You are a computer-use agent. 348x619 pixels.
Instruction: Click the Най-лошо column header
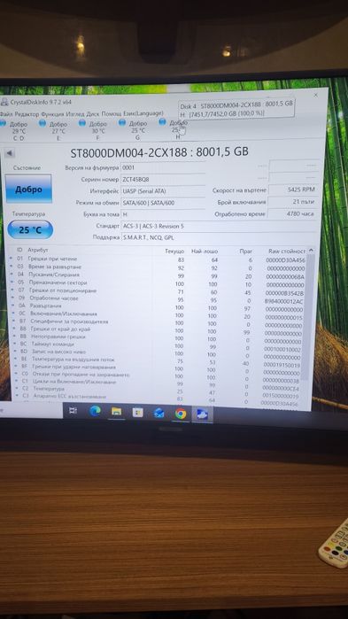click(x=205, y=251)
